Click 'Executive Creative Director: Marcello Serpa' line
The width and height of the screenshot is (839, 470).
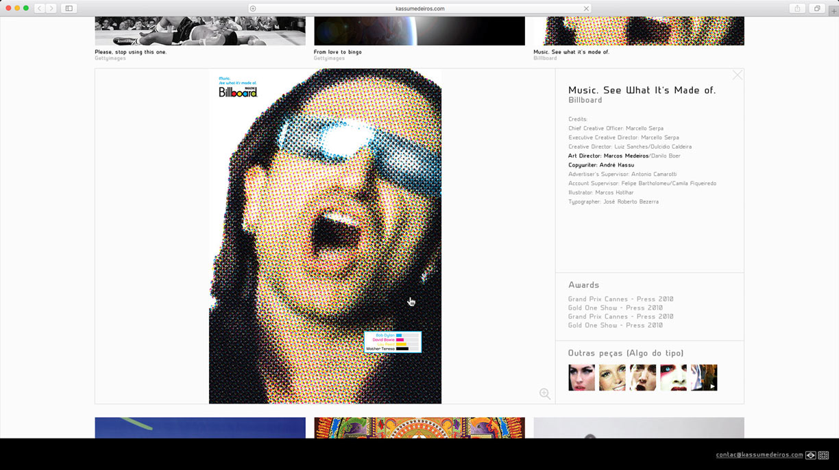pyautogui.click(x=624, y=138)
